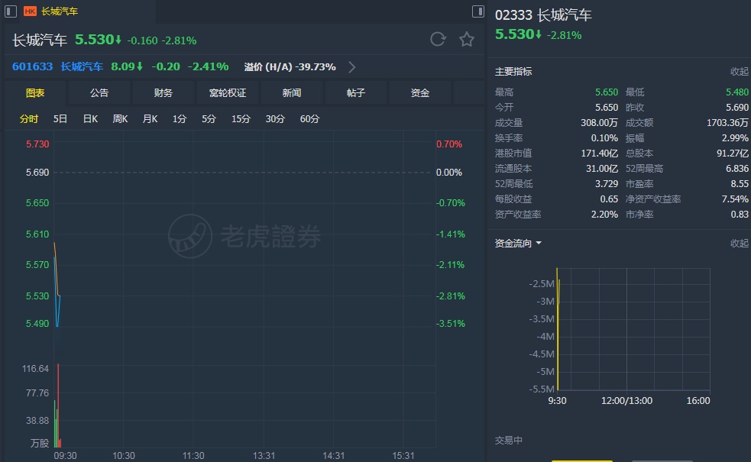Screen dimensions: 751x462
Task: Click the 净资产收益率 value 7.54%
Action: [x=735, y=199]
